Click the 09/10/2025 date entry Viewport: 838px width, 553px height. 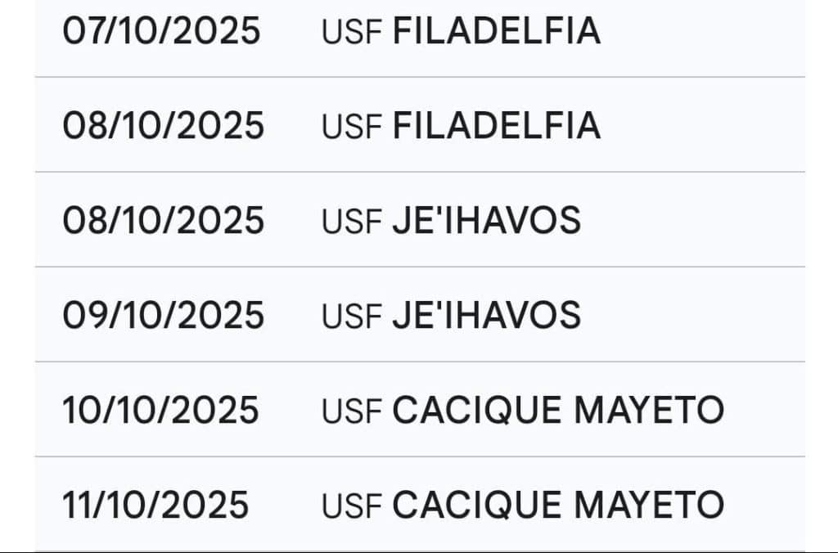(163, 316)
